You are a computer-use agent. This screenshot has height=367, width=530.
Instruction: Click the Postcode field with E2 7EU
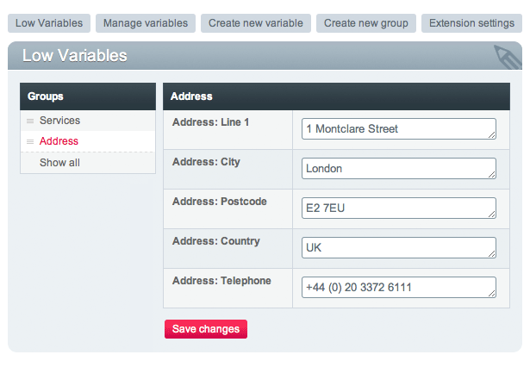396,208
